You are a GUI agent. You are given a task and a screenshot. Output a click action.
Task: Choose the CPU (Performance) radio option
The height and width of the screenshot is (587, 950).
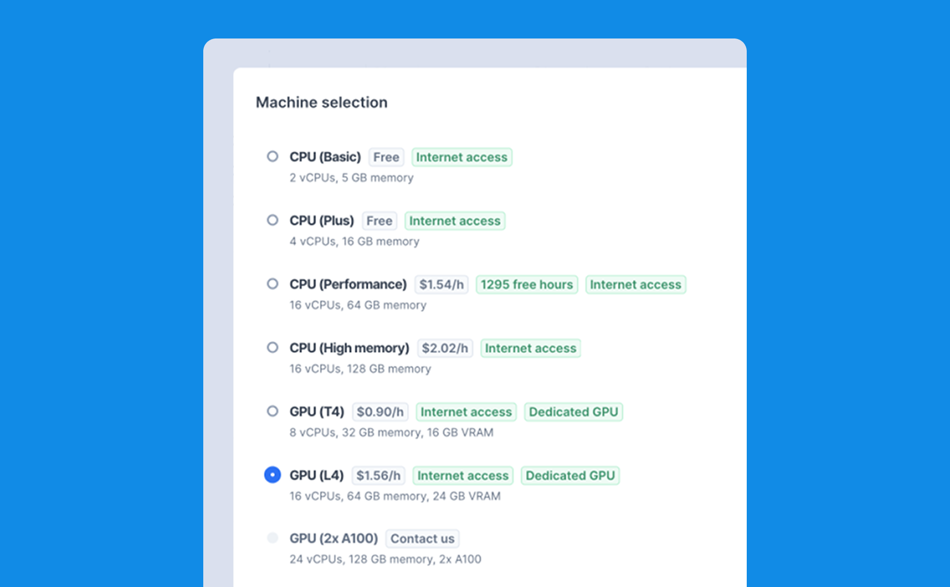coord(273,284)
